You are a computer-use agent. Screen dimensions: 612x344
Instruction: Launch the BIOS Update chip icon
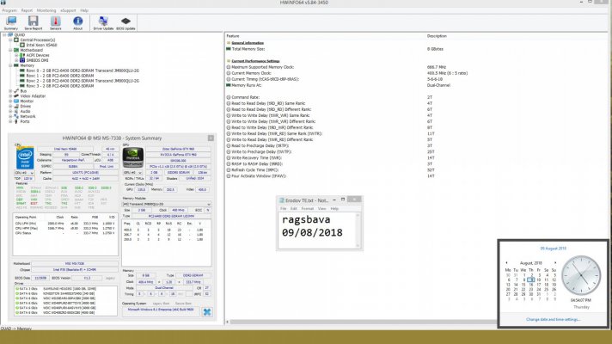point(125,22)
